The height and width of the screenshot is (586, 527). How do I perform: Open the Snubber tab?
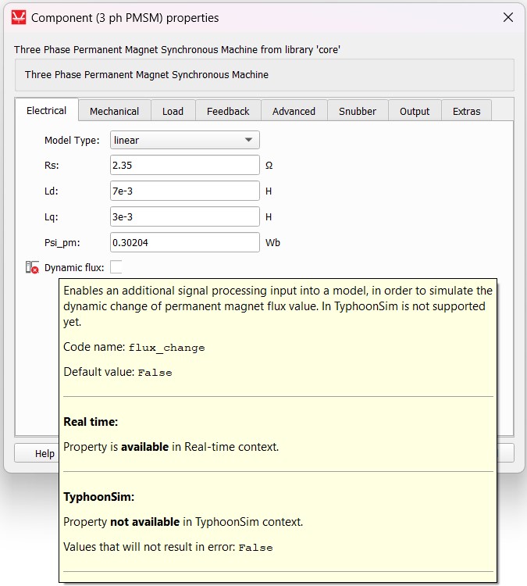point(357,111)
